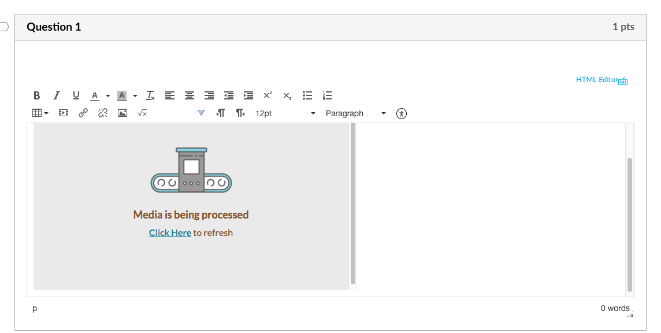
Task: Decrease indent (outdent)
Action: (x=228, y=96)
